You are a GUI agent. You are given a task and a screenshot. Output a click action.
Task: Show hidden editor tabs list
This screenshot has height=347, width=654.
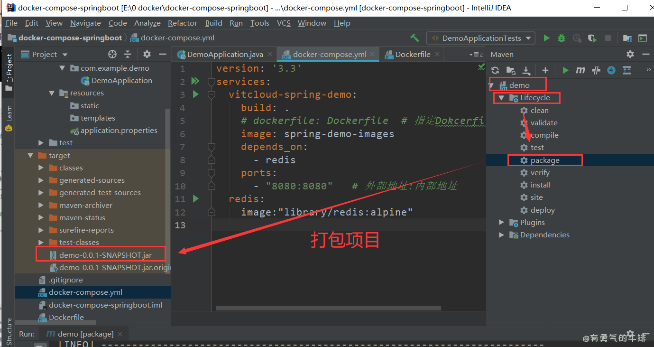pyautogui.click(x=476, y=55)
